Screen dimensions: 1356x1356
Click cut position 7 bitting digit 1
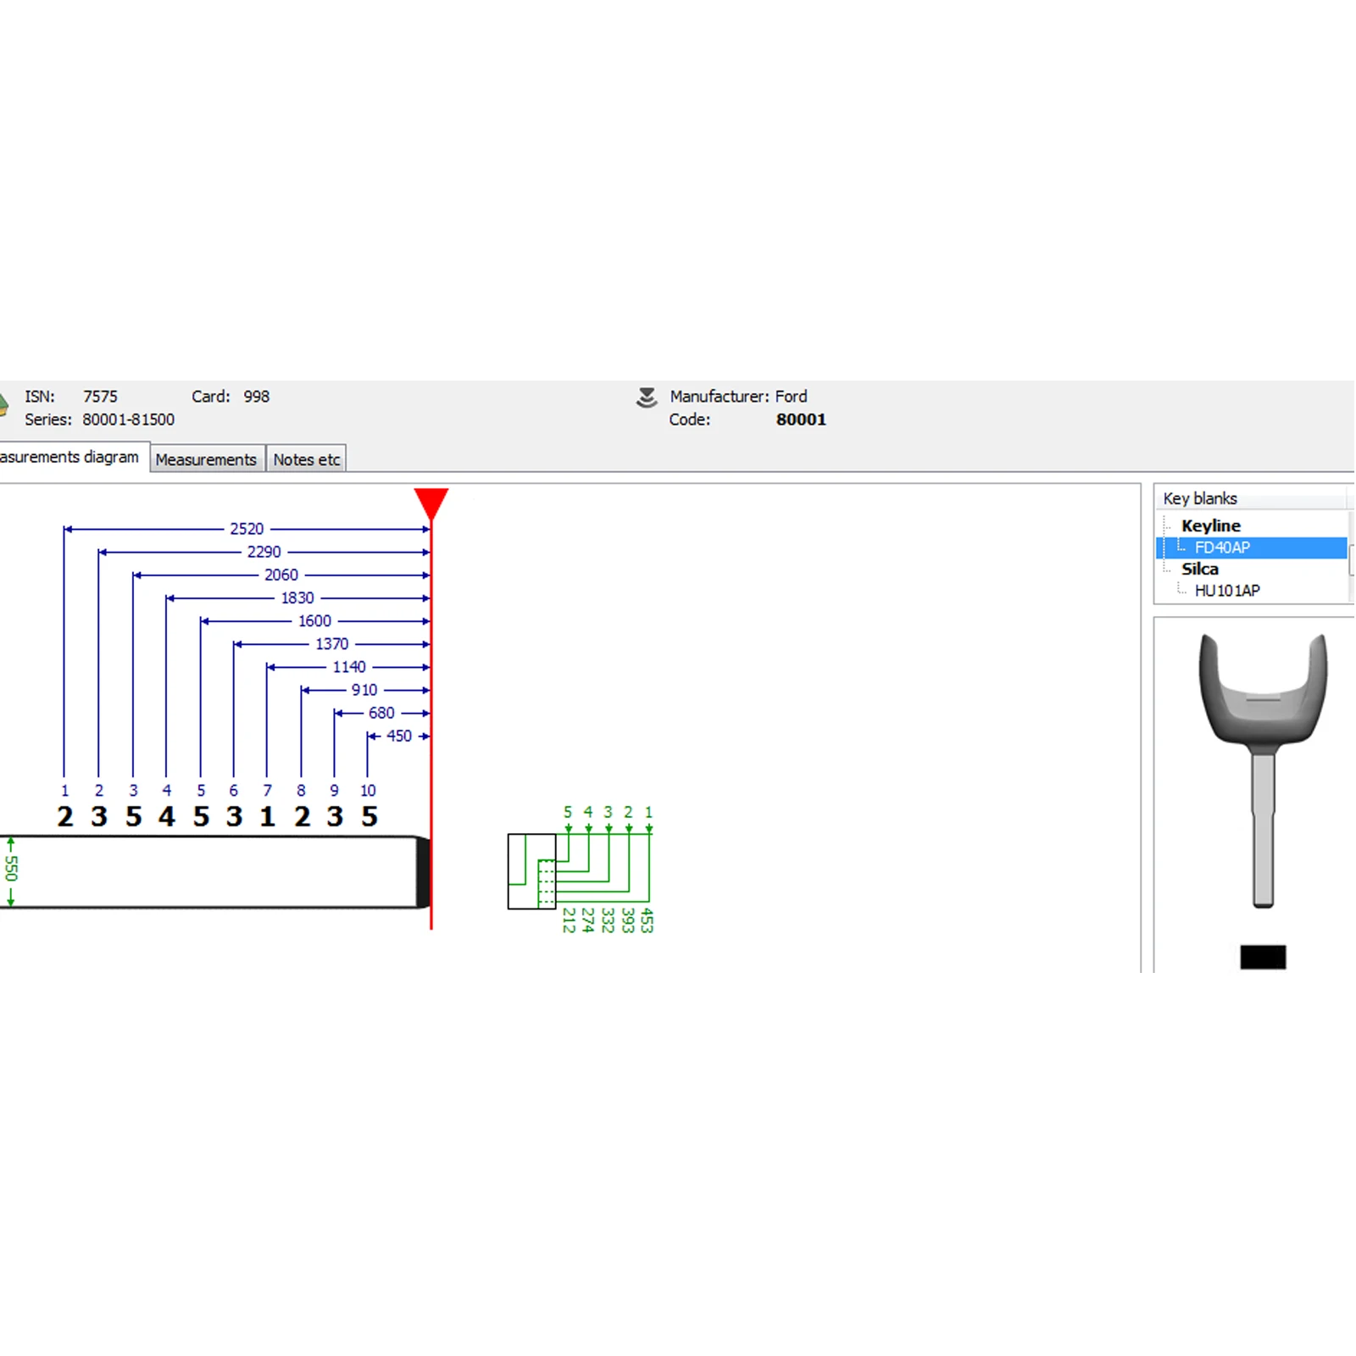click(268, 817)
